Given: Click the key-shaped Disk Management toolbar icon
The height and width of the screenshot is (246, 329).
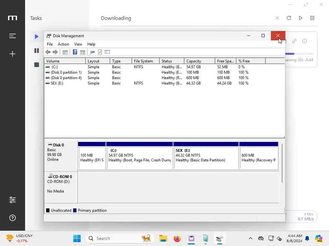Looking at the screenshot, I should point(92,52).
